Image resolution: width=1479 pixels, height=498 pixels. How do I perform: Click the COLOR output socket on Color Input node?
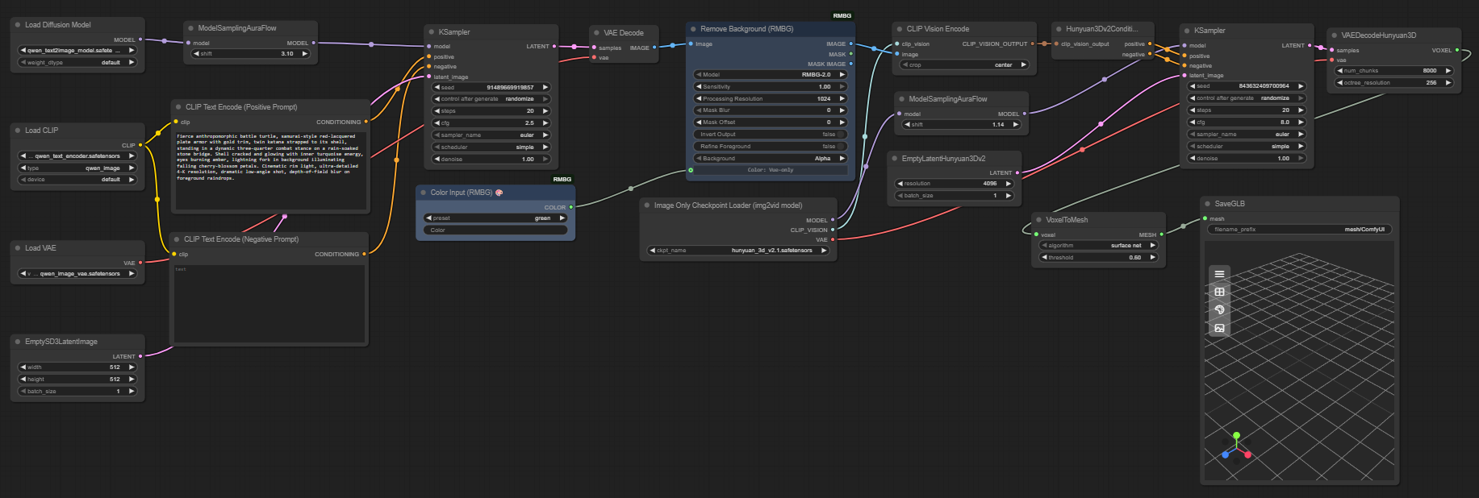[570, 207]
